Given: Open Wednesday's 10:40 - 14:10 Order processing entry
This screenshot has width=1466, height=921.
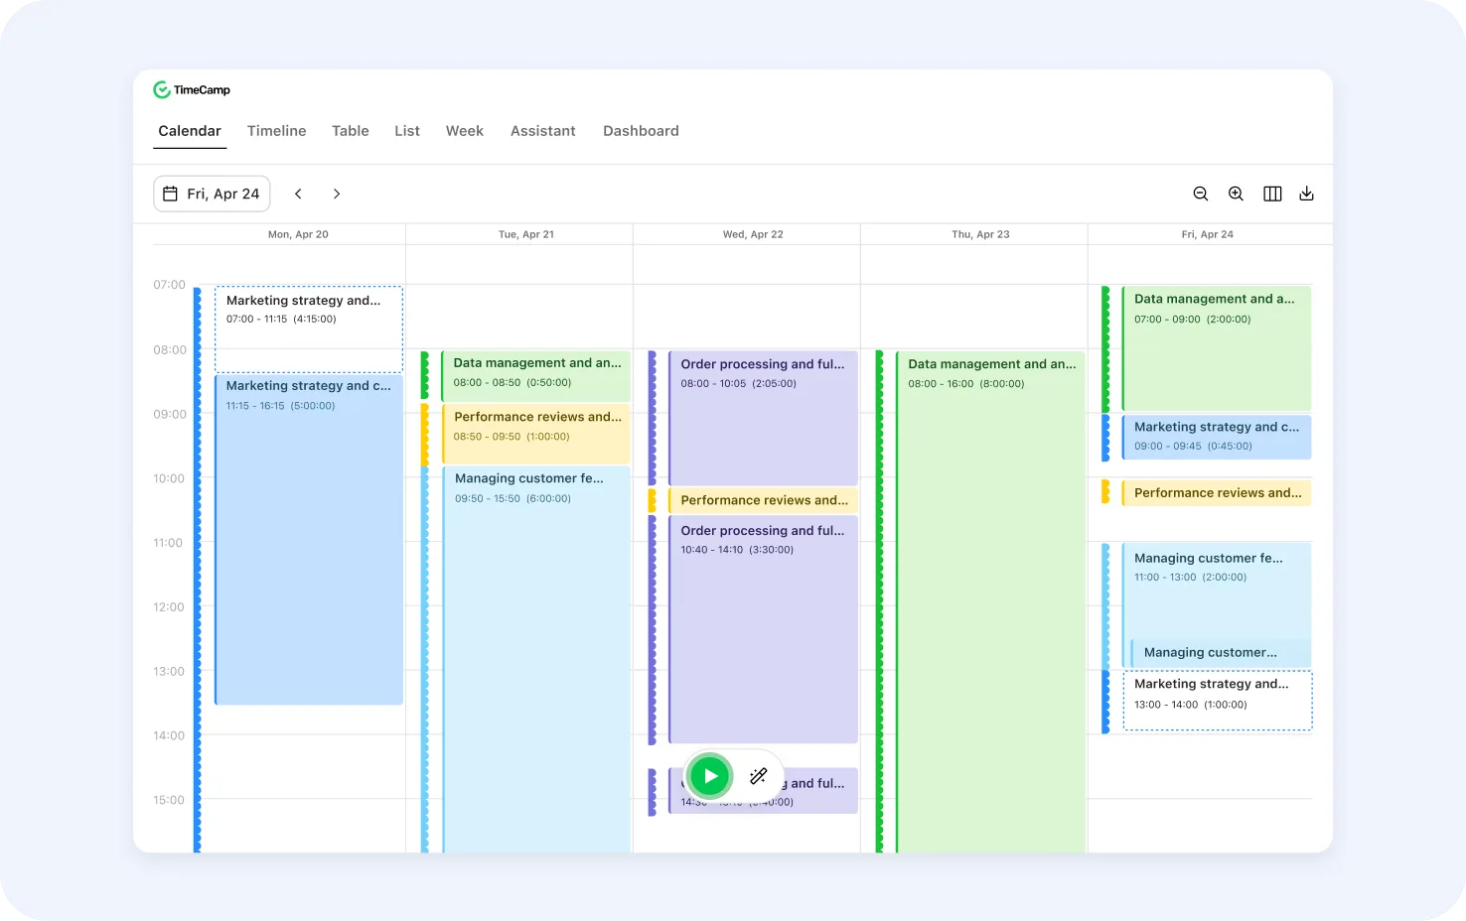Looking at the screenshot, I should tap(763, 629).
